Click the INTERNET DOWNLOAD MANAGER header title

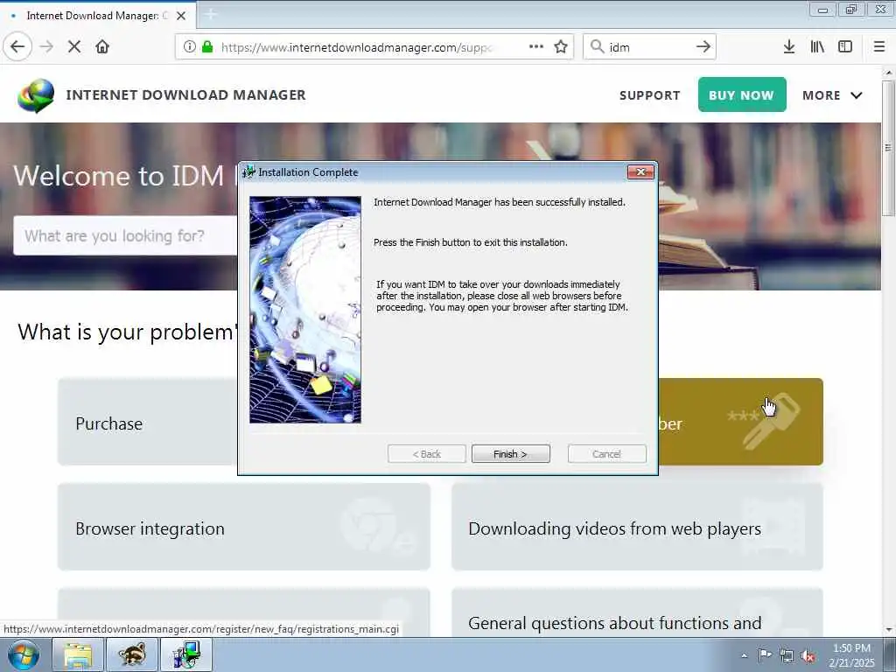click(185, 95)
